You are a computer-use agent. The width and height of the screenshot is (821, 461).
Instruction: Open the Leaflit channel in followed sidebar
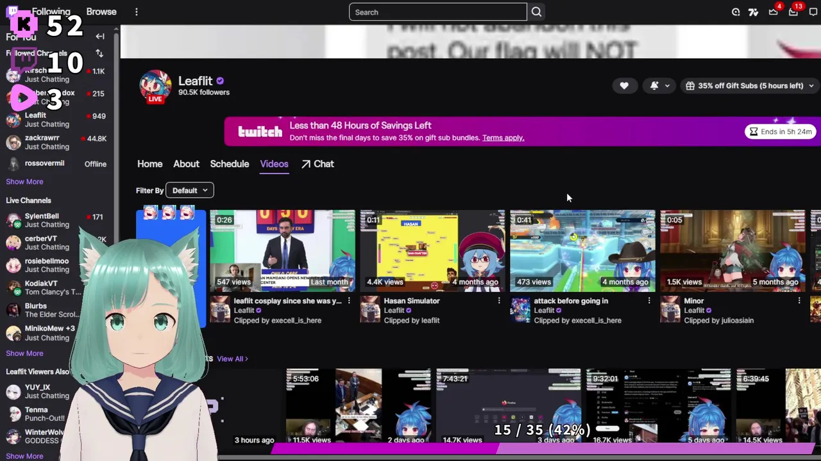[56, 120]
